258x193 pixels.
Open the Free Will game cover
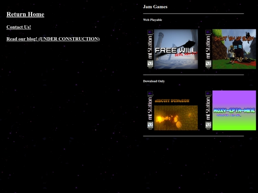pyautogui.click(x=172, y=49)
